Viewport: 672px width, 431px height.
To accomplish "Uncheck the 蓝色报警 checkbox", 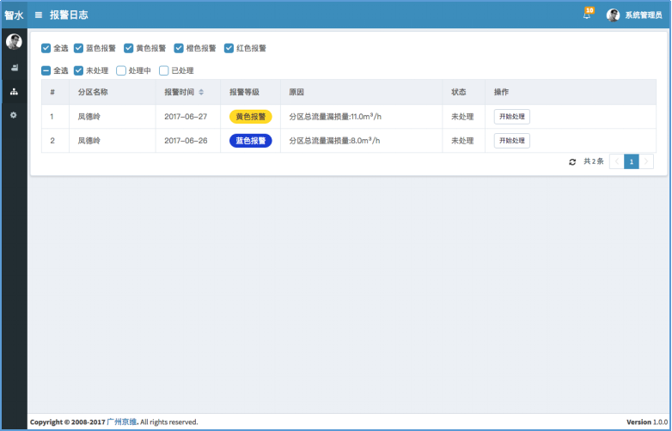I will pos(79,48).
